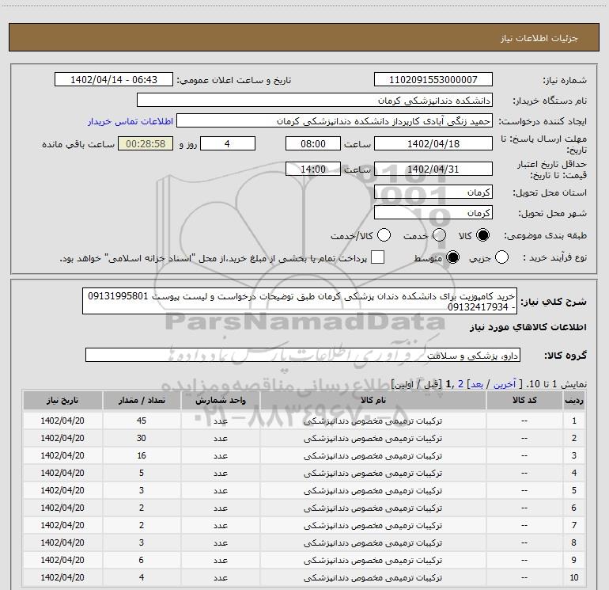
Task: Select the خدمت radio button
Action: pos(439,235)
